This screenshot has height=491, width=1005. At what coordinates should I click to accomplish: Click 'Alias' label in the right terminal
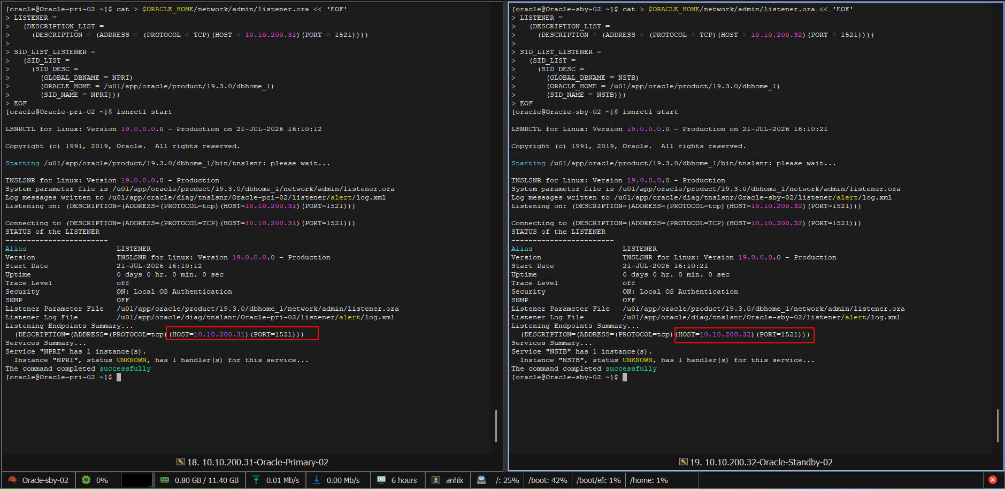coord(522,249)
